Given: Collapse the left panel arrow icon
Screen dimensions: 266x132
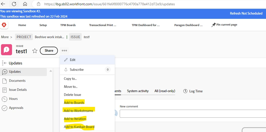Looking at the screenshot, I should tap(4, 63).
